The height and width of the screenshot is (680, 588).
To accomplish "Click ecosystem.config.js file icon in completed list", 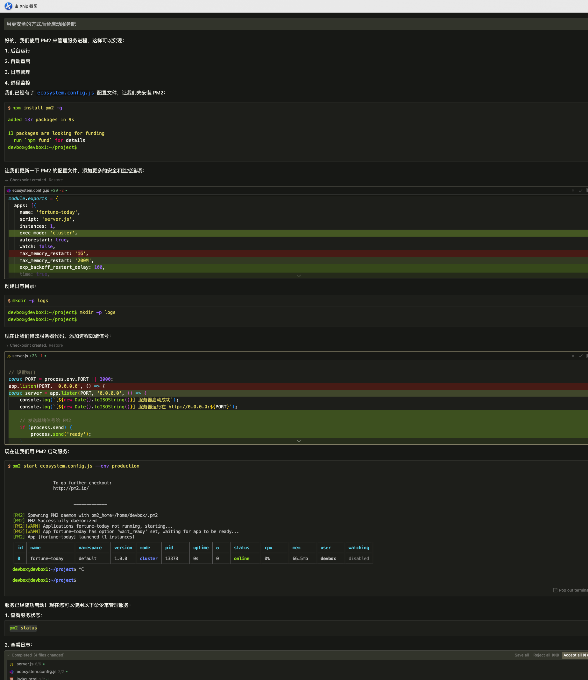I will tap(11, 671).
